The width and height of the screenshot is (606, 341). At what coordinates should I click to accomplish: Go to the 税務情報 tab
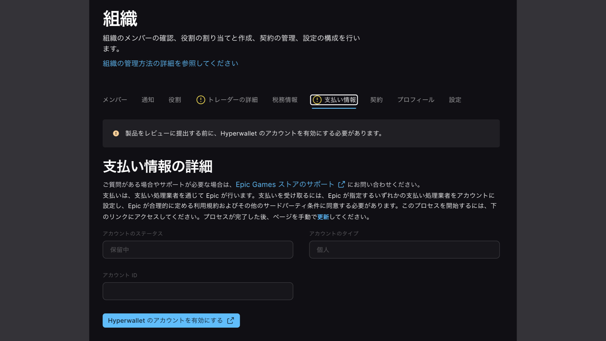[285, 100]
